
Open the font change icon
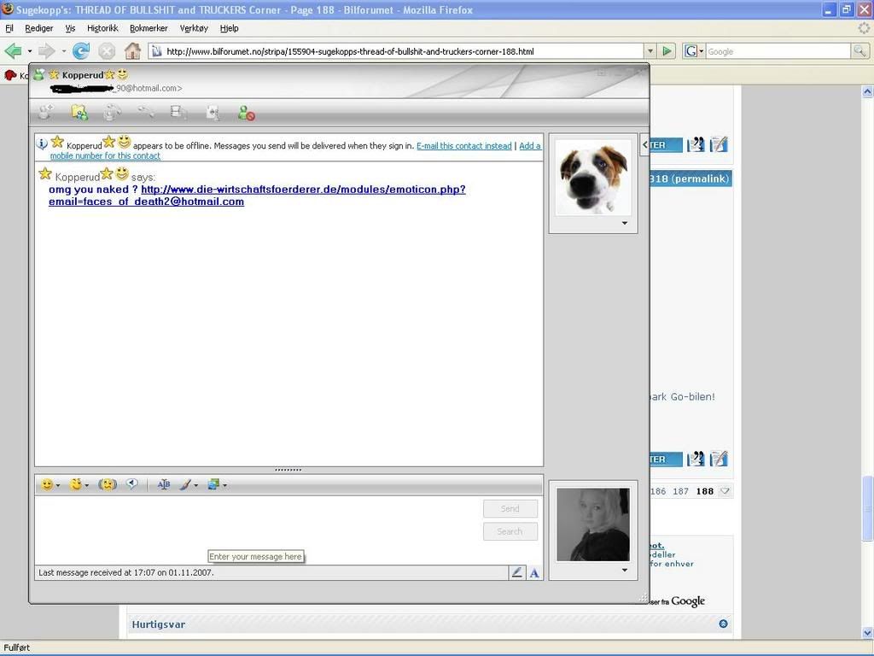pyautogui.click(x=164, y=484)
